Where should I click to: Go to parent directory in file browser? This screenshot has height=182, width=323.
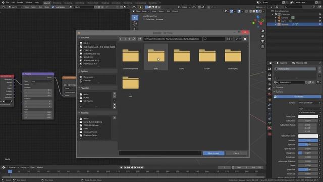(130, 39)
